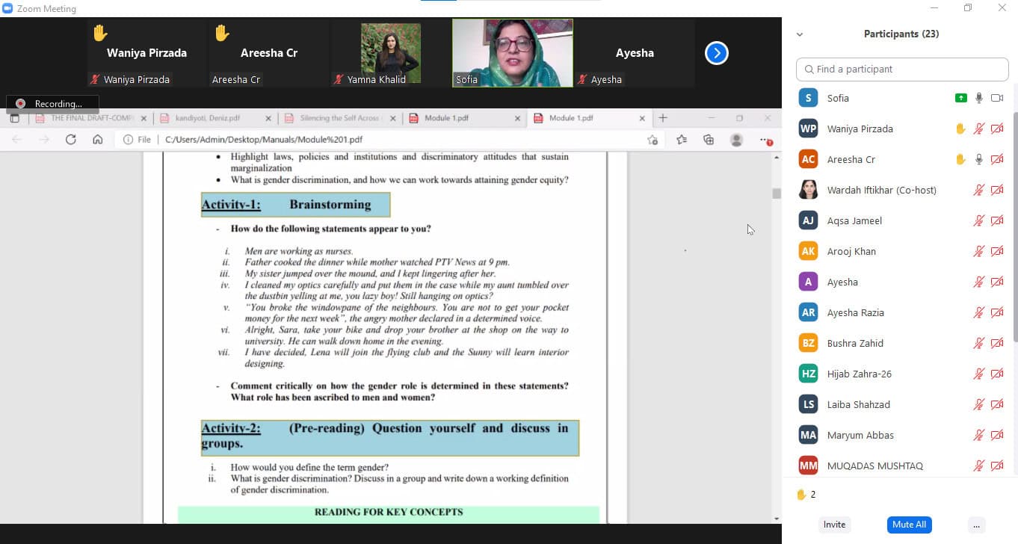Click the Mute All button
This screenshot has width=1018, height=544.
[909, 525]
